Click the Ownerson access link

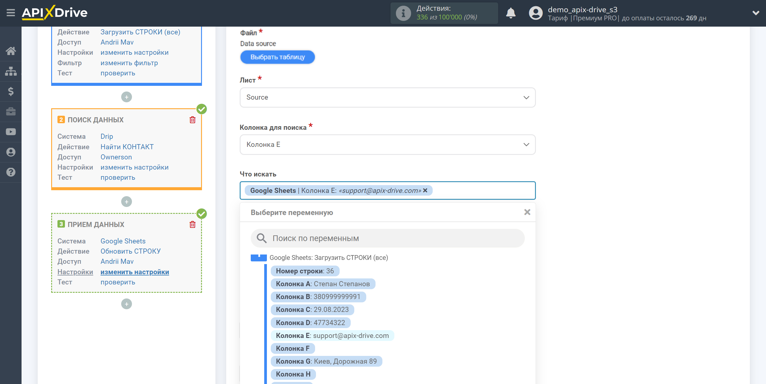[x=116, y=157]
